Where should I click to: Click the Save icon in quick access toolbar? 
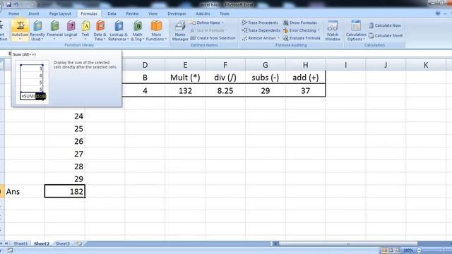click(x=8, y=5)
